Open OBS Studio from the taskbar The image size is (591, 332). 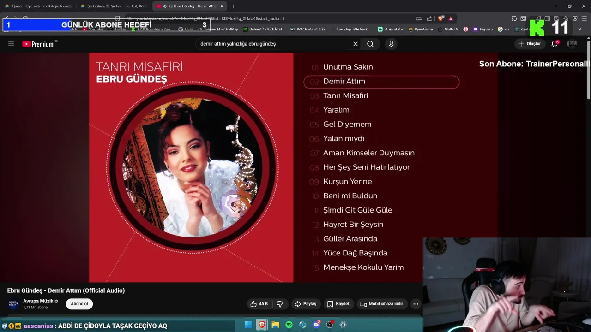coord(330,325)
